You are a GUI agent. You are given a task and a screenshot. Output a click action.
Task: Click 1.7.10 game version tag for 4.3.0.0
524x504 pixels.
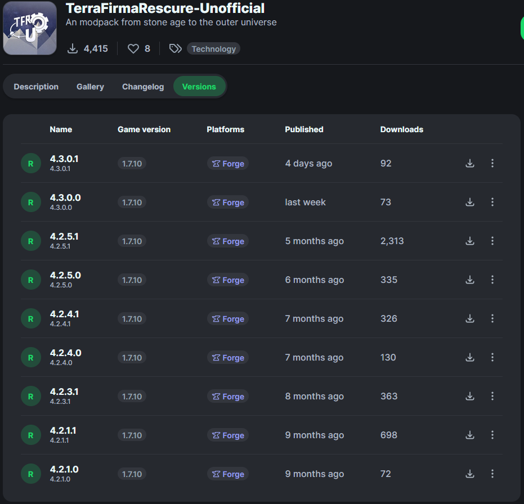pyautogui.click(x=132, y=202)
